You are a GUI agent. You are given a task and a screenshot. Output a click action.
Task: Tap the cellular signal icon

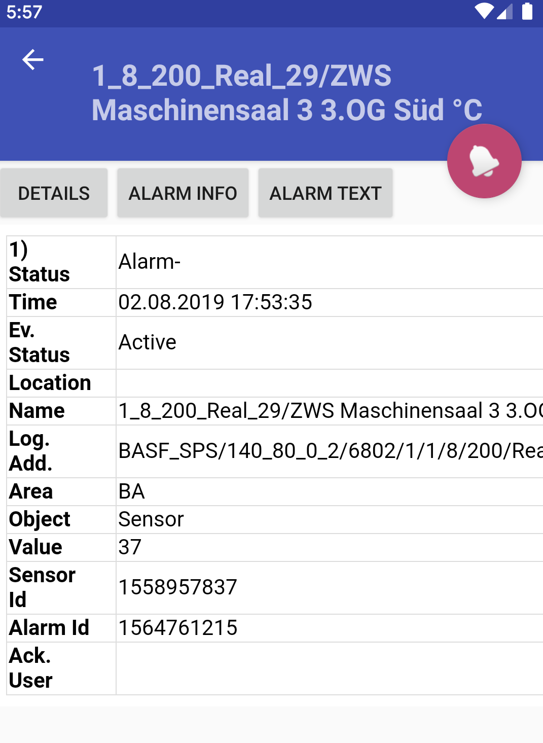click(504, 11)
